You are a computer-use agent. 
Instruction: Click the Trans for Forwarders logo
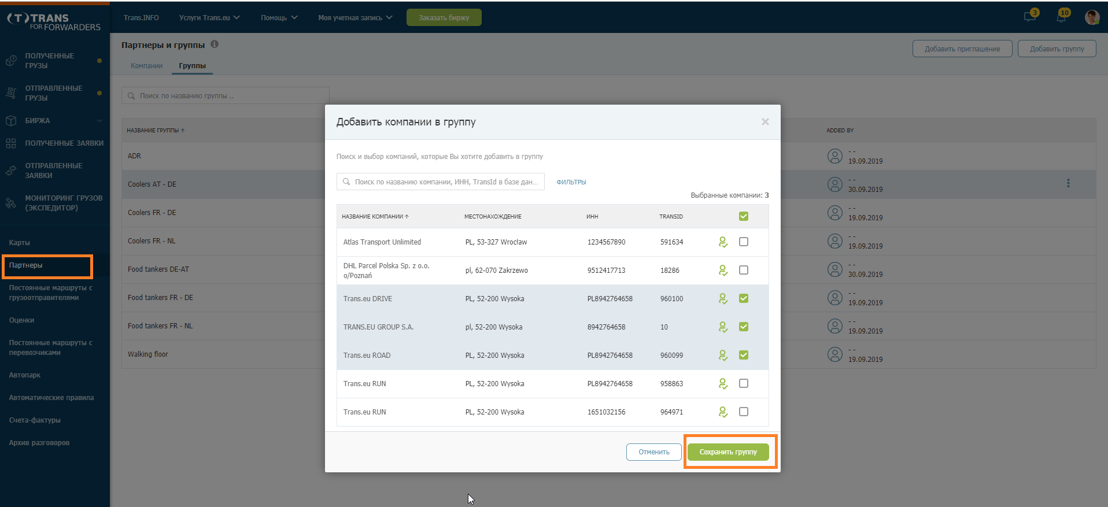coord(54,22)
